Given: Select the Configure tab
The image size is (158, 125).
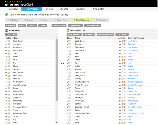Looking at the screenshot, I should [x=81, y=9].
